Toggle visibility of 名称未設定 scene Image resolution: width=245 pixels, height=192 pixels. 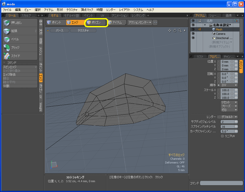[193, 25]
